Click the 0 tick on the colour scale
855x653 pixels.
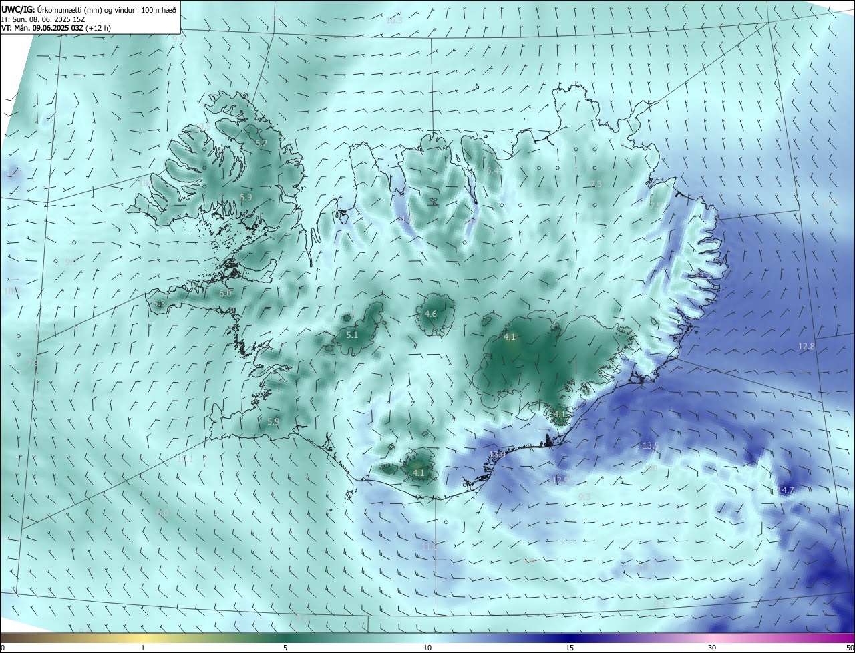pyautogui.click(x=3, y=648)
